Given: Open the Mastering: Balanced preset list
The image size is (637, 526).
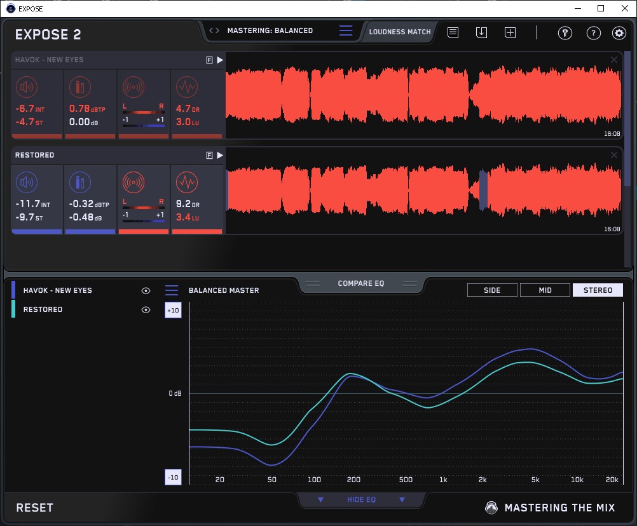Looking at the screenshot, I should 346,30.
